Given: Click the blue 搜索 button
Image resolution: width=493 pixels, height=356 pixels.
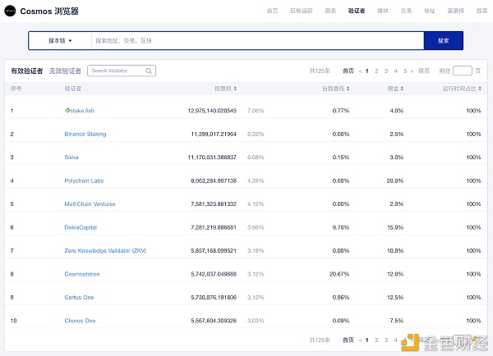Looking at the screenshot, I should click(x=444, y=40).
